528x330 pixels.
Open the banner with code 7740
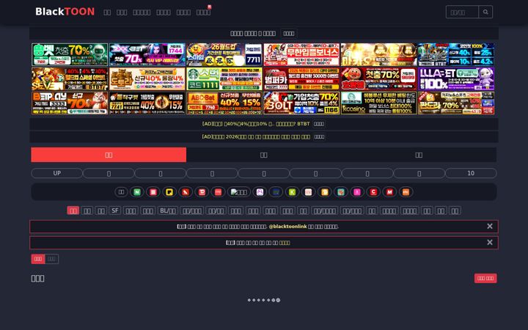click(224, 103)
